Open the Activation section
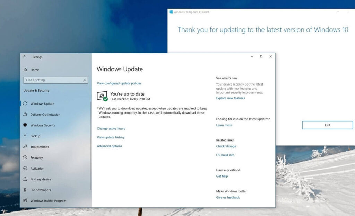 37,168
